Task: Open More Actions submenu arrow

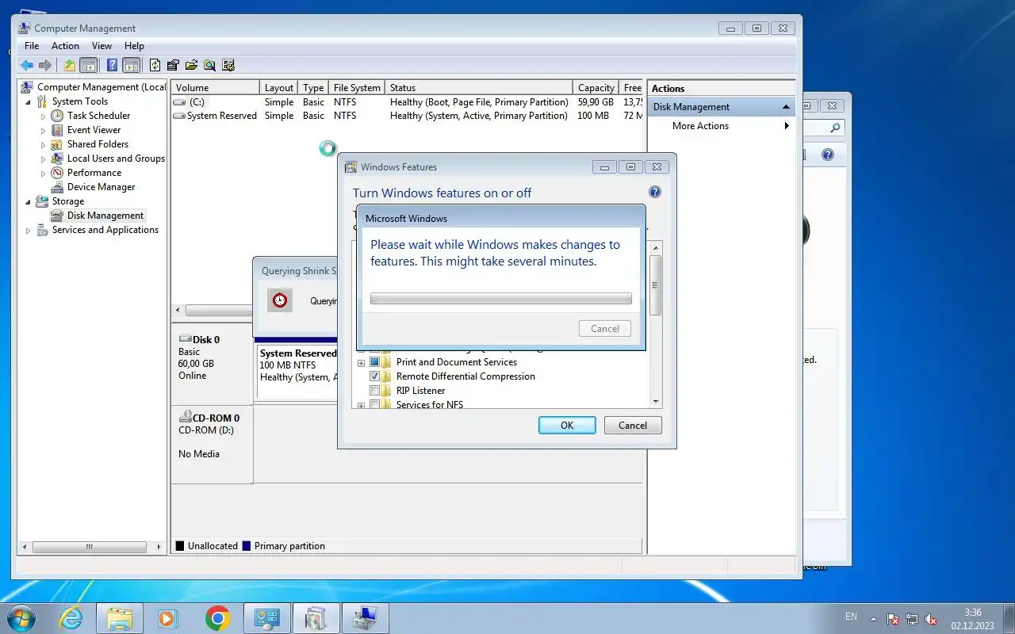Action: coord(787,126)
